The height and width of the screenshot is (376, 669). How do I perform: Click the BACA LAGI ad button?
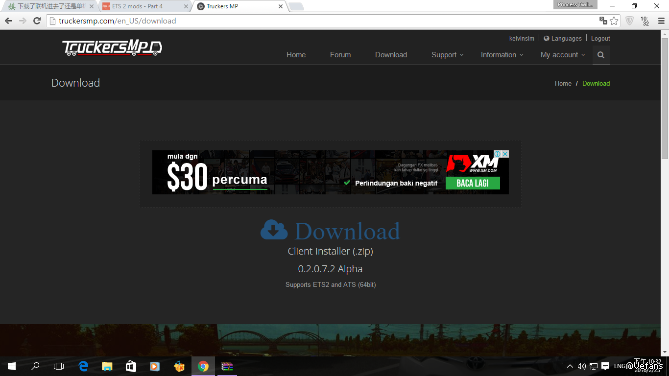coord(473,183)
